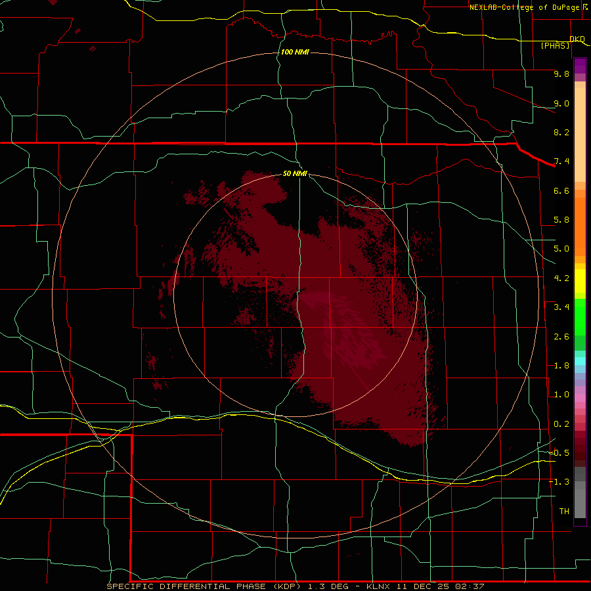Click the 100 NMI range ring label
Screen dimensions: 591x591
[x=295, y=52]
